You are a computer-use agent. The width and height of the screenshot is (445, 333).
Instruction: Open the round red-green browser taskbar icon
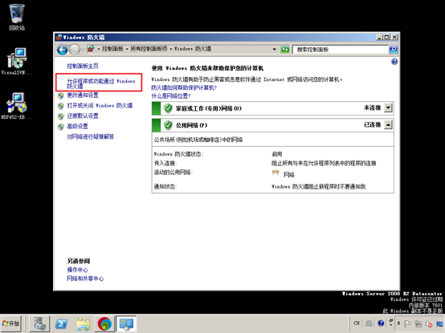pyautogui.click(x=104, y=323)
